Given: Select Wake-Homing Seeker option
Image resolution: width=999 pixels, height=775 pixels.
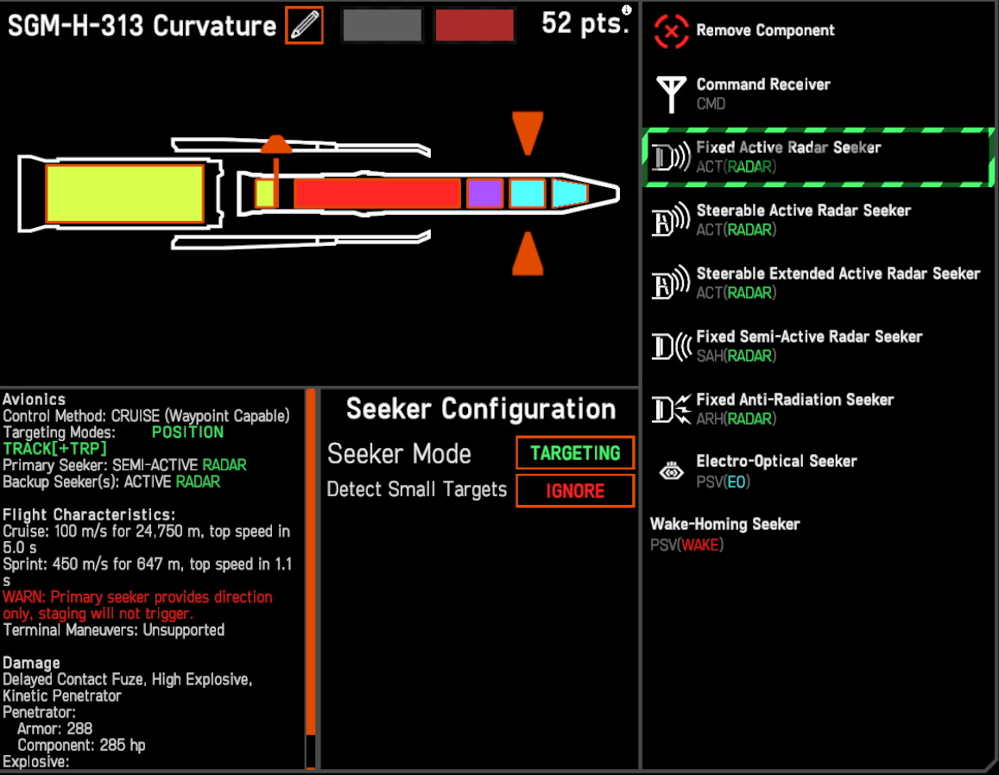Looking at the screenshot, I should point(819,534).
